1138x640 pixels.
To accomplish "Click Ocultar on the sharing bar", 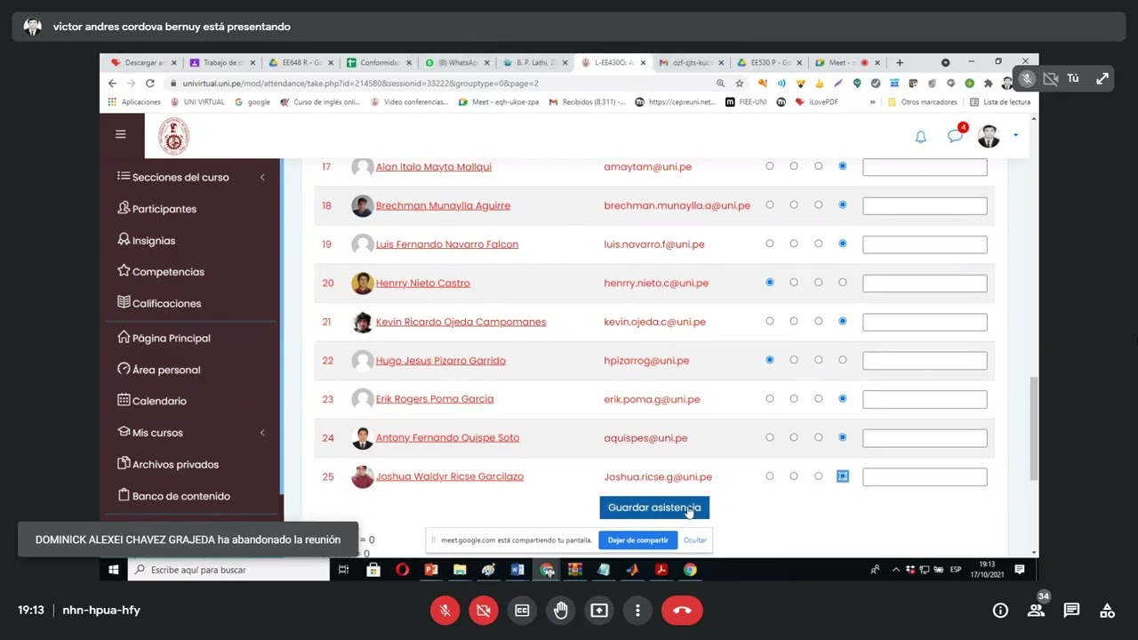I will 695,540.
